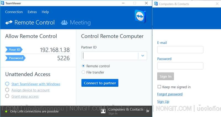Click the Forgot password link

pos(170,94)
